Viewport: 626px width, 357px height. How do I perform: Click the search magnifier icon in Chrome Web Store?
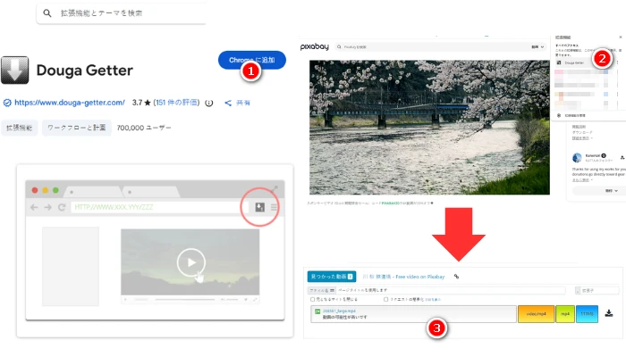click(x=47, y=13)
